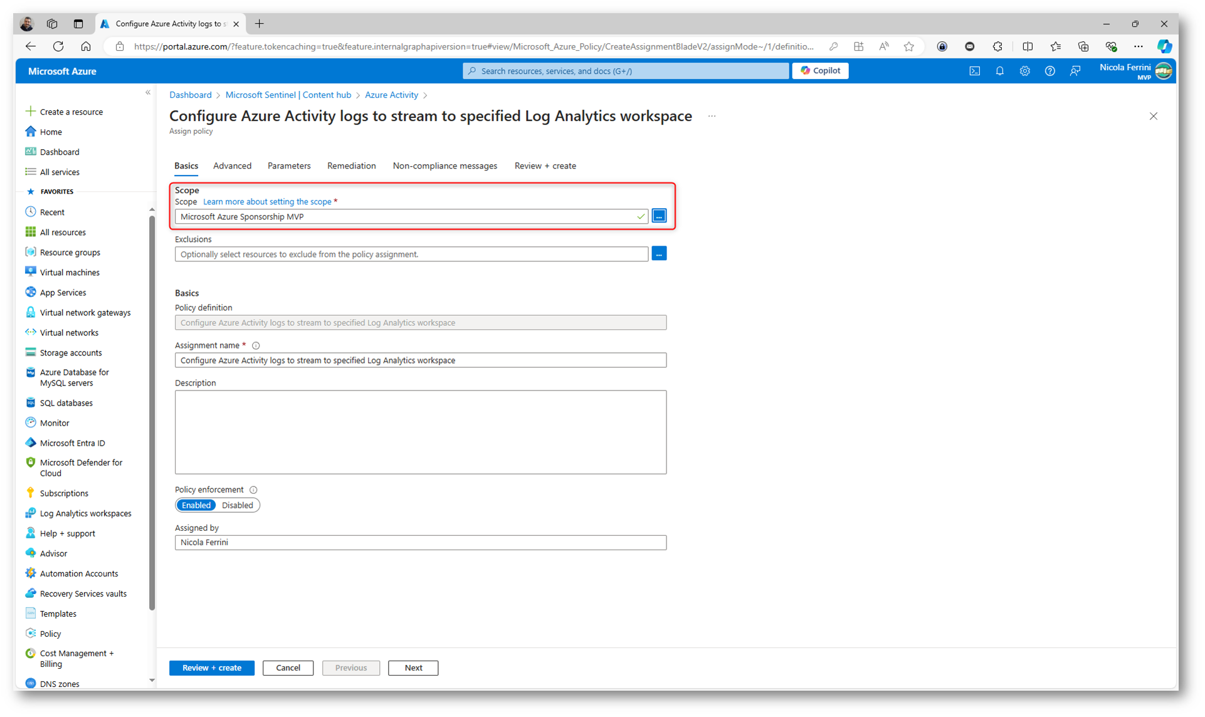The height and width of the screenshot is (717, 1205).
Task: Open Microsoft Entra ID in sidebar
Action: tap(72, 443)
